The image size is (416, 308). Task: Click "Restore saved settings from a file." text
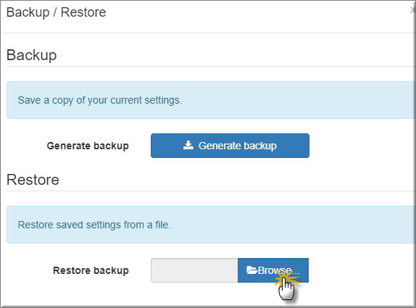point(94,225)
